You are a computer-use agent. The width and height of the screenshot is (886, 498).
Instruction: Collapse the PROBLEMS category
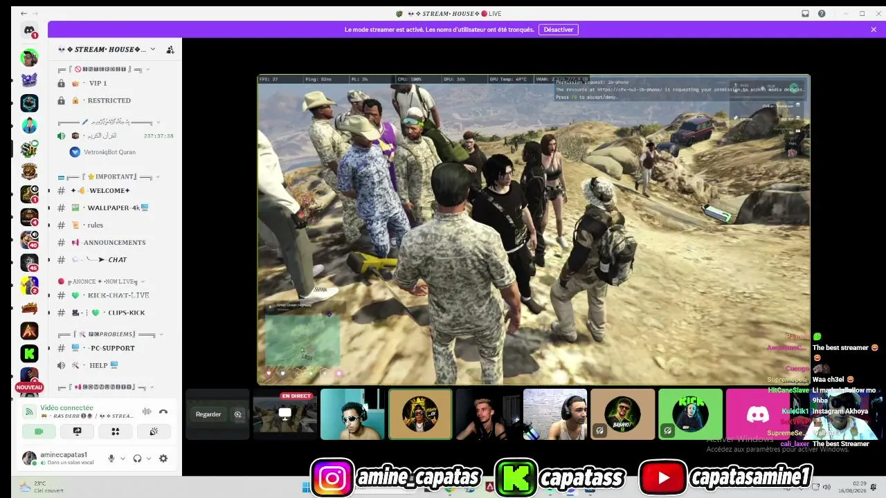111,334
